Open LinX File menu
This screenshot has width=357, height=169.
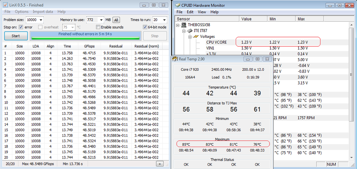point(7,11)
